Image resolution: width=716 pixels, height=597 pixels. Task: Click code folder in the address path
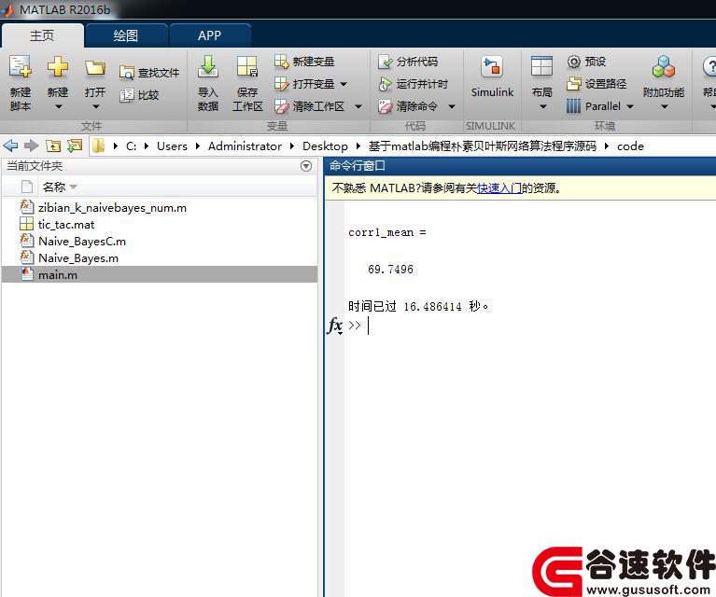pos(630,146)
